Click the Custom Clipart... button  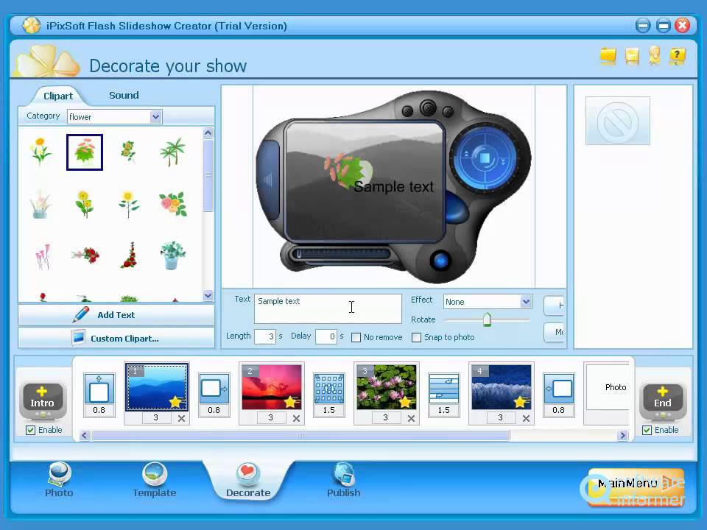coord(116,338)
